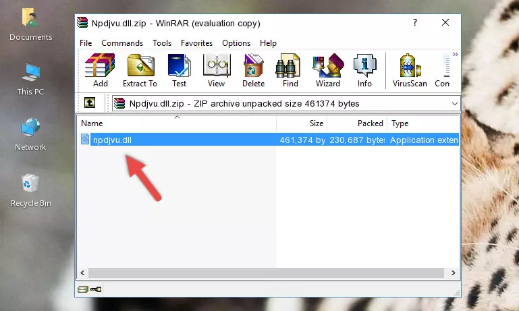
Task: Click the horizontal scrollbar left arrow
Action: [83, 273]
